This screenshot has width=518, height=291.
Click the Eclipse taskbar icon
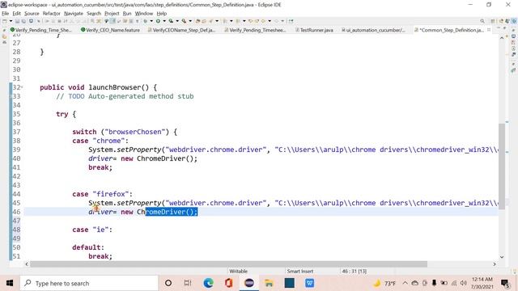coord(249,283)
